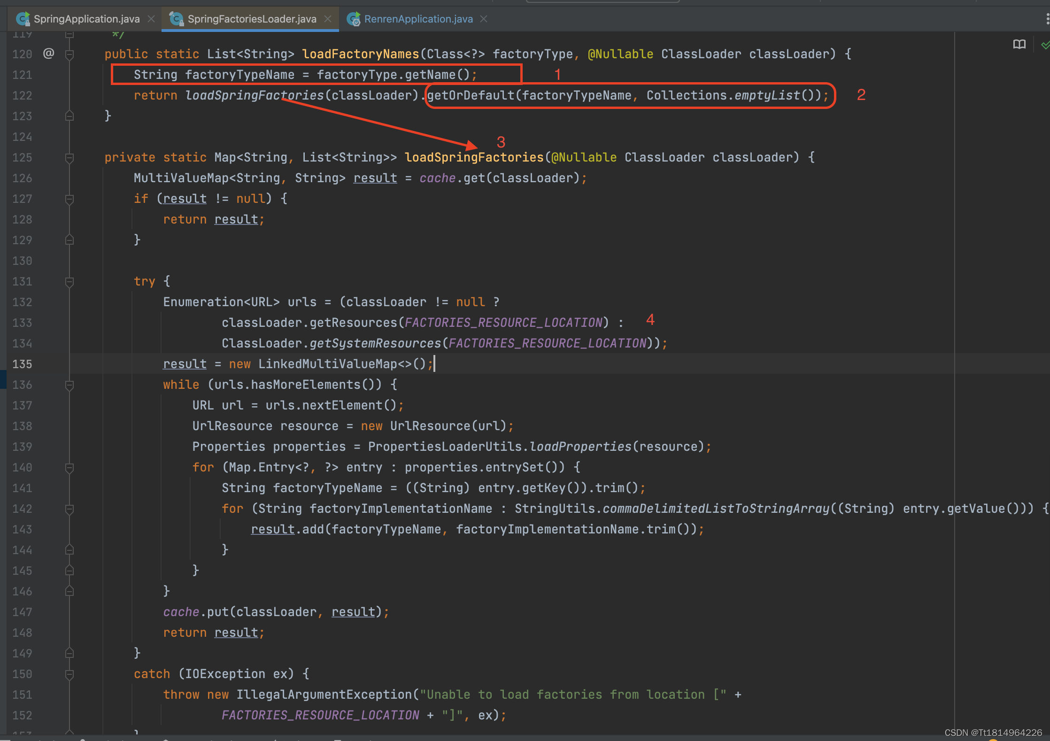
Task: Collapse the catch block at line 150
Action: pos(69,674)
